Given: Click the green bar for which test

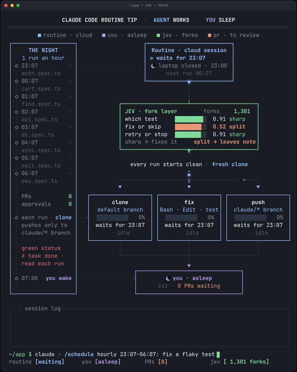Looking at the screenshot, I should pyautogui.click(x=191, y=119).
